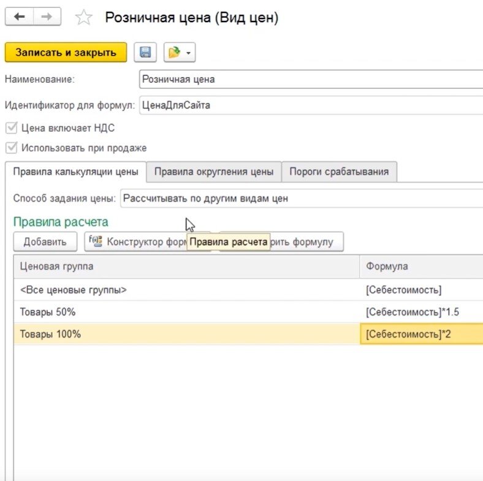Switch to Правила калькуляции цены tab
The width and height of the screenshot is (483, 481).
[76, 172]
